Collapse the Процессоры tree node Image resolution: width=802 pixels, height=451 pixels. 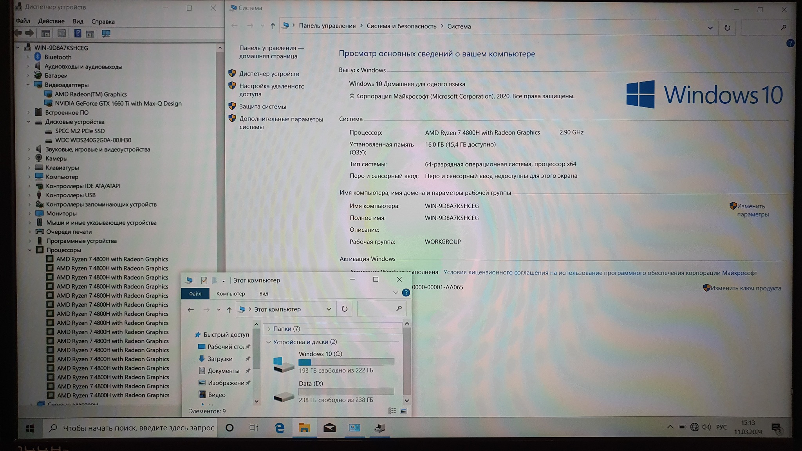pos(30,250)
